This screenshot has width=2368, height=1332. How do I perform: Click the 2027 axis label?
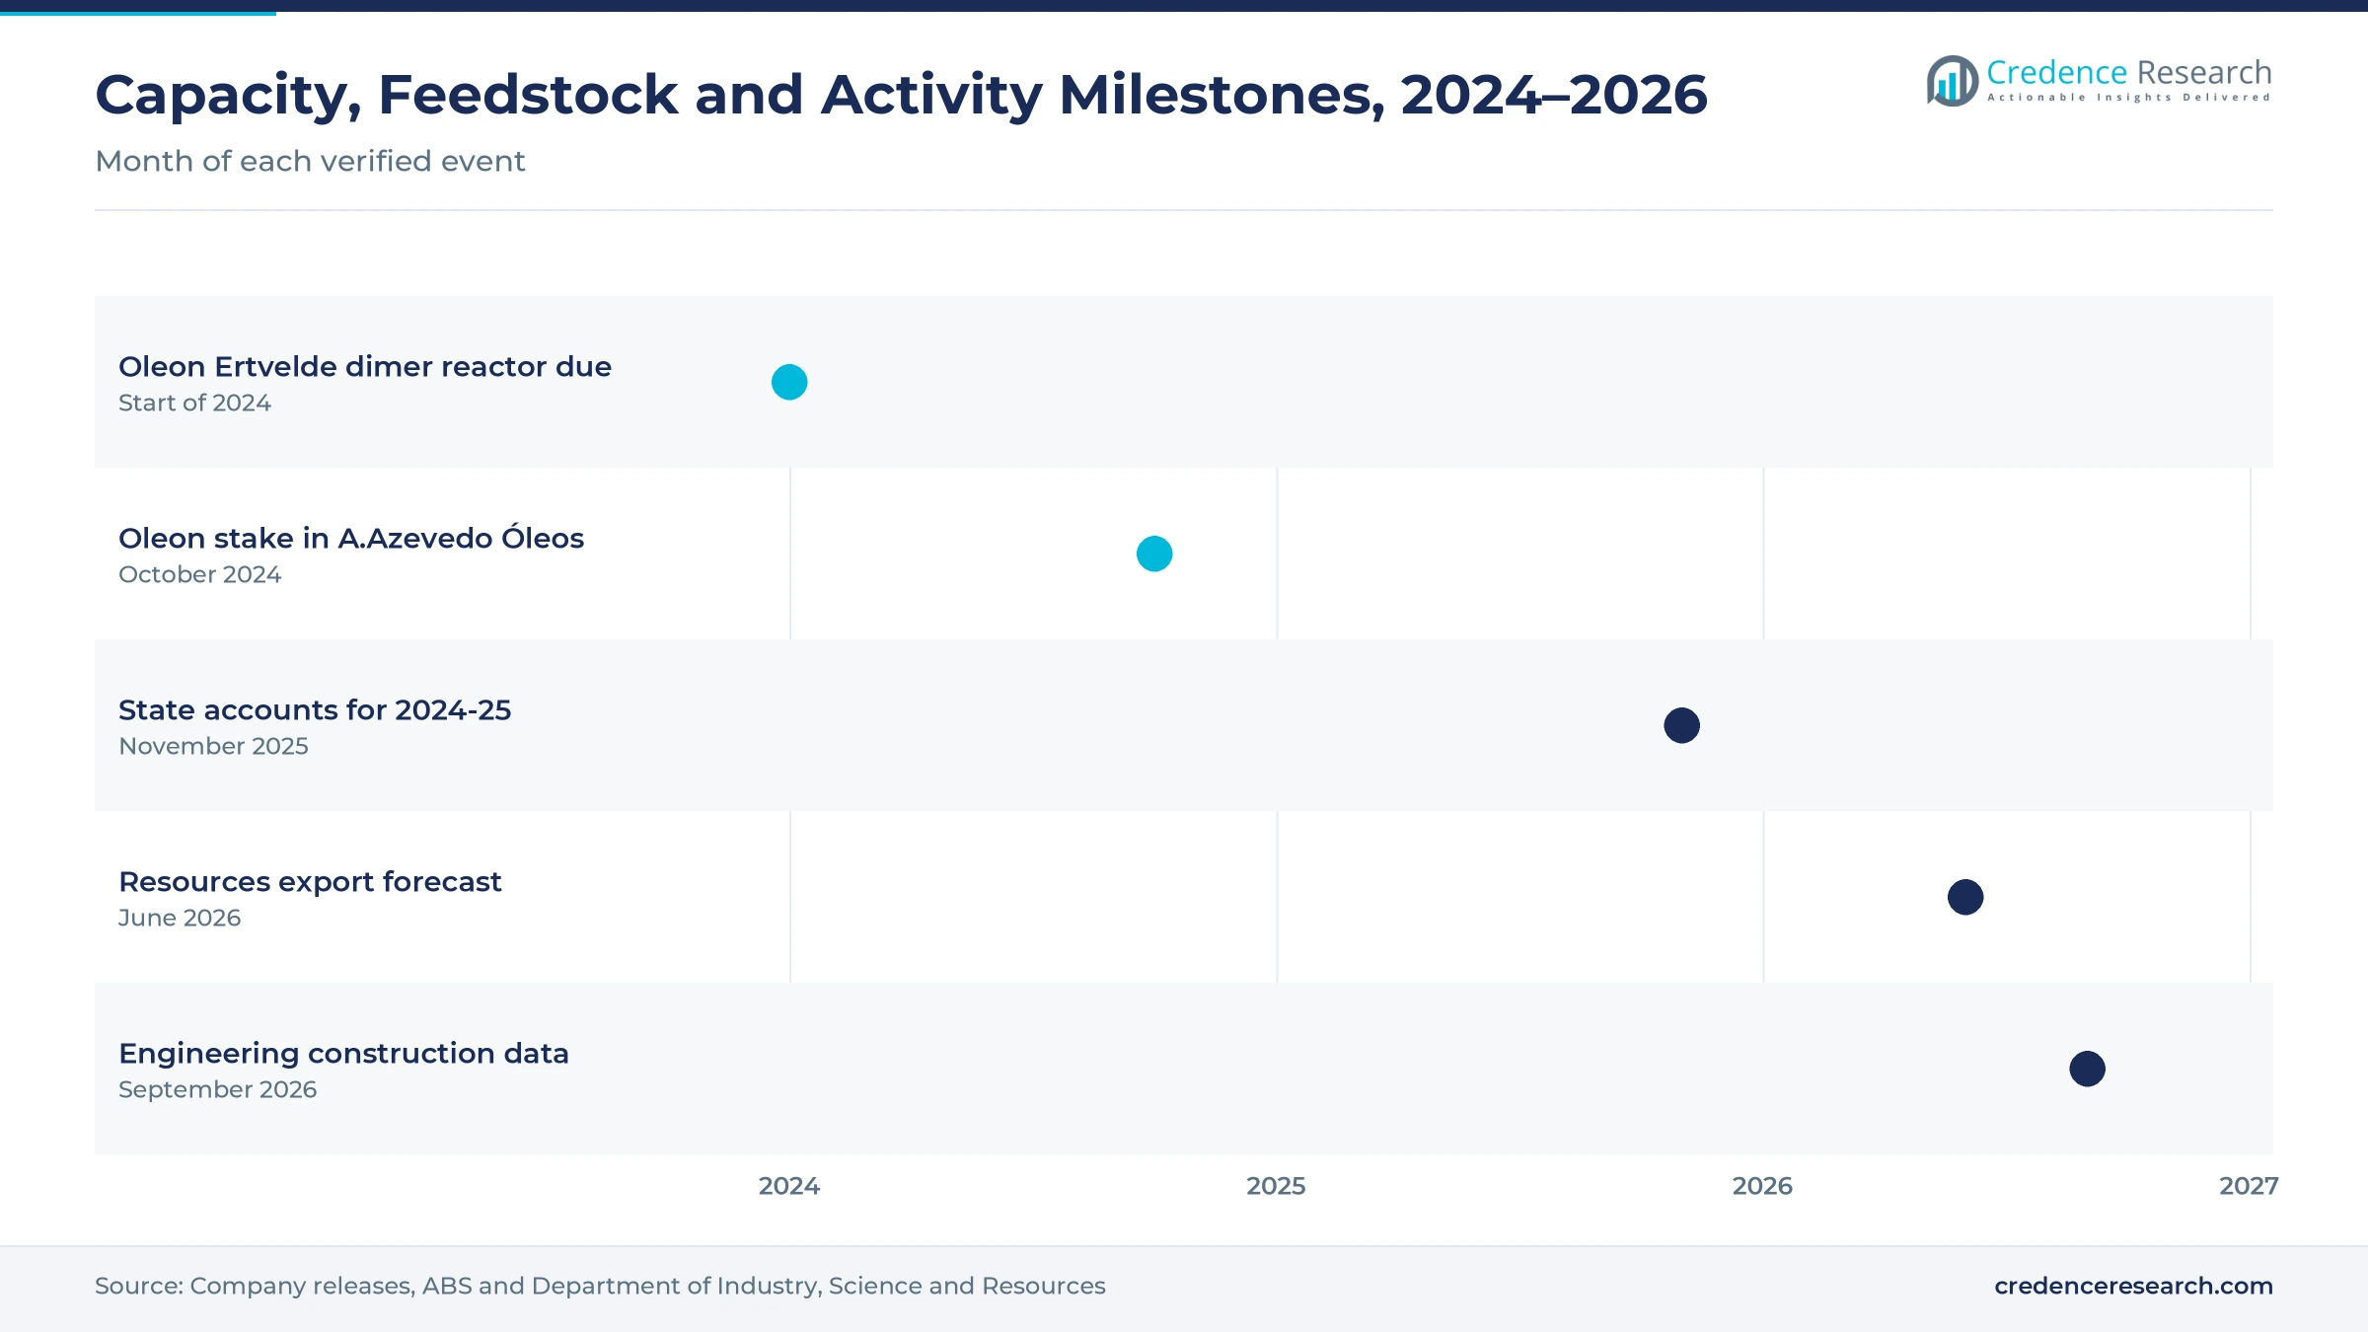[2249, 1186]
